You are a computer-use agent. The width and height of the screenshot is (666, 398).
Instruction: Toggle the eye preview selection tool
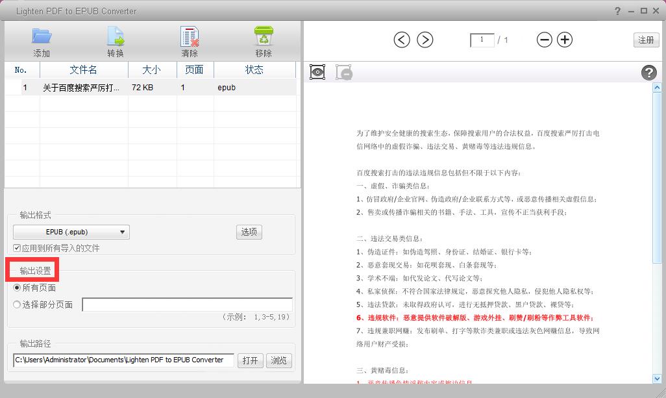317,72
